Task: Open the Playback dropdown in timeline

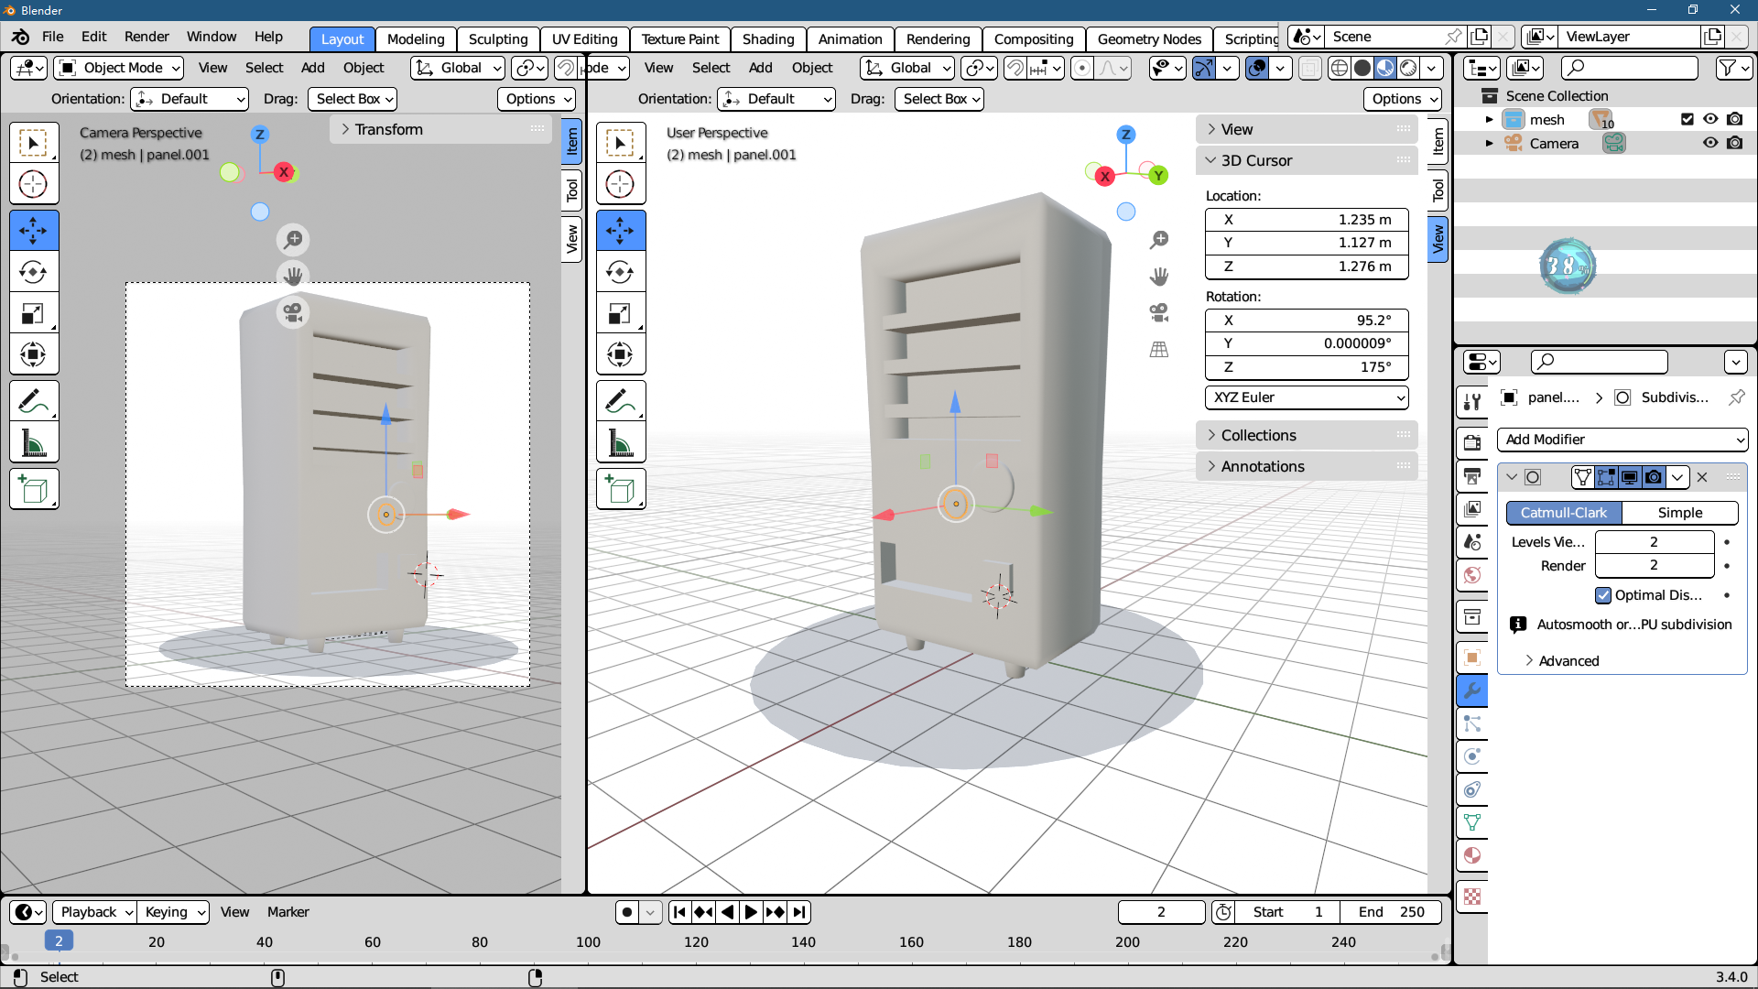Action: (x=94, y=912)
